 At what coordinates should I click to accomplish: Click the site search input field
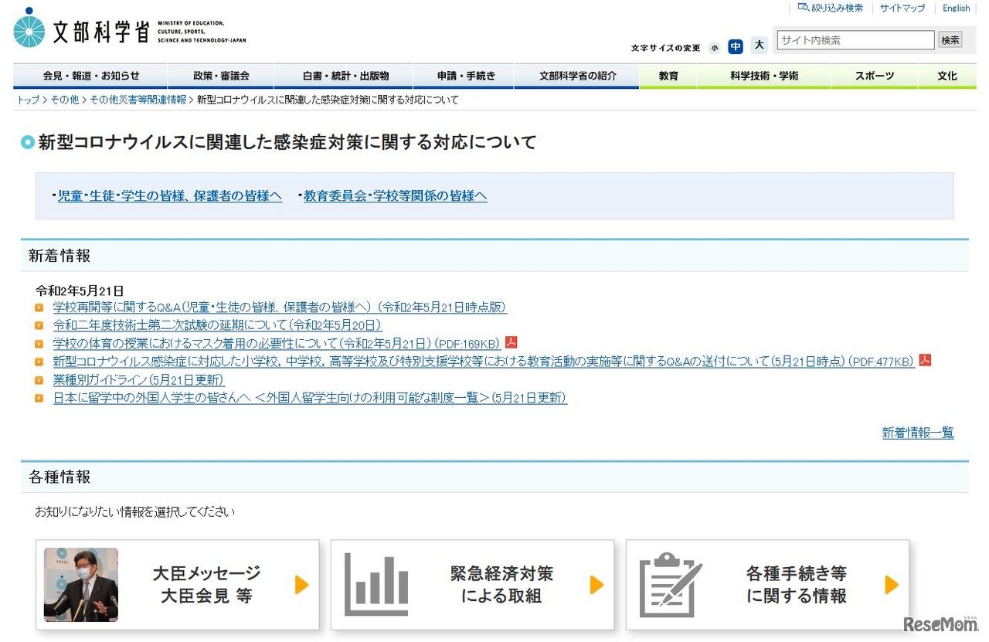click(855, 40)
